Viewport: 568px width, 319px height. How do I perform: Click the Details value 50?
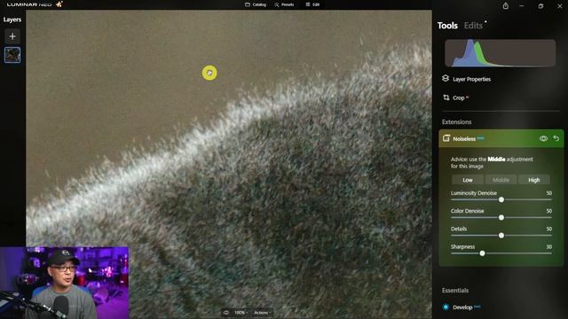tap(548, 229)
